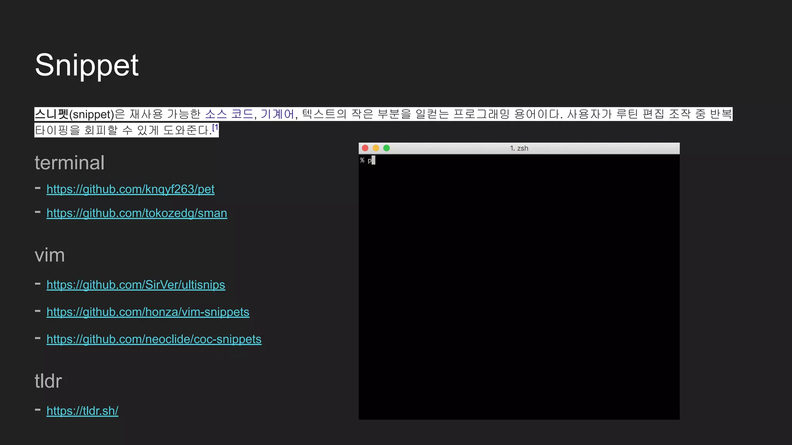The height and width of the screenshot is (445, 792).
Task: Open the tokozedg/sman GitHub link
Action: point(137,213)
